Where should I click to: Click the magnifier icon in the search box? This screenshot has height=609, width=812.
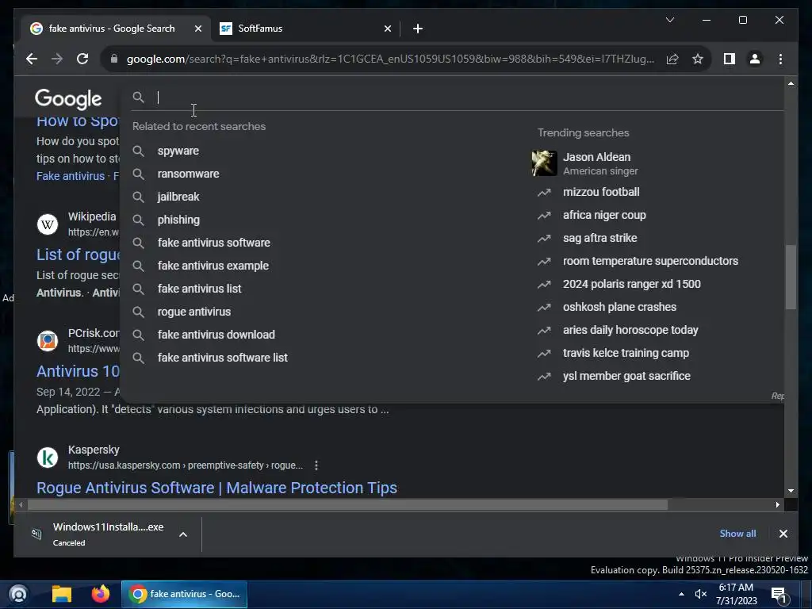click(138, 98)
